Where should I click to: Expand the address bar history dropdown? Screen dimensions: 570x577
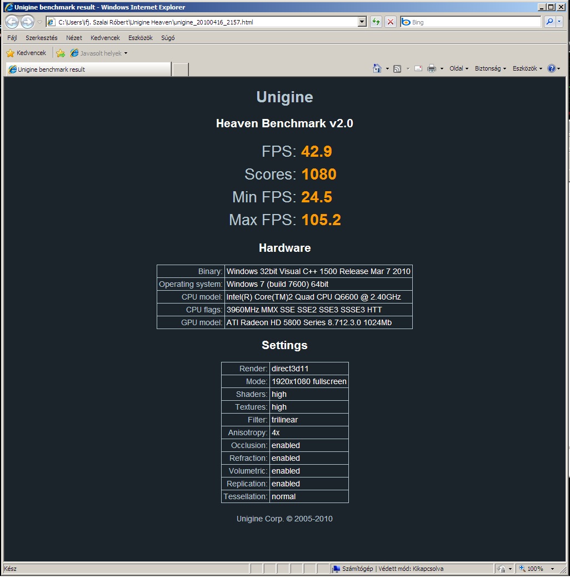[362, 22]
